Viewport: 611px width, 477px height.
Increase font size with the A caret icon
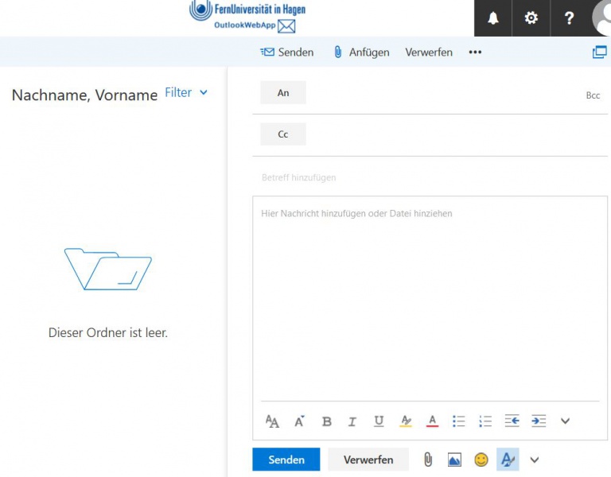click(x=299, y=421)
